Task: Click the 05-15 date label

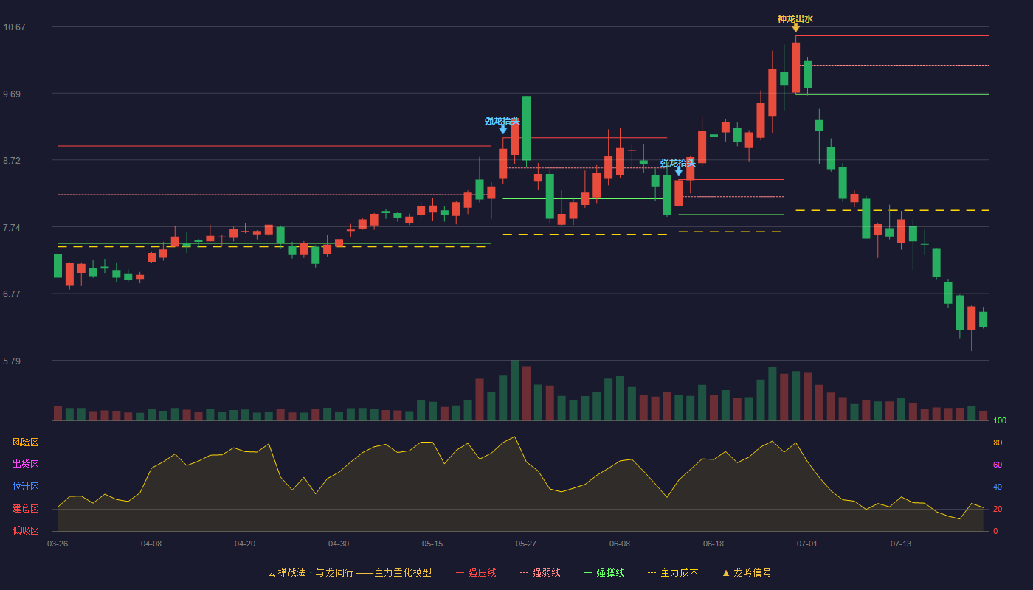Action: pyautogui.click(x=432, y=544)
